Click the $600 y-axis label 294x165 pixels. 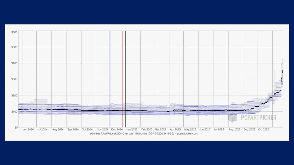pyautogui.click(x=14, y=32)
